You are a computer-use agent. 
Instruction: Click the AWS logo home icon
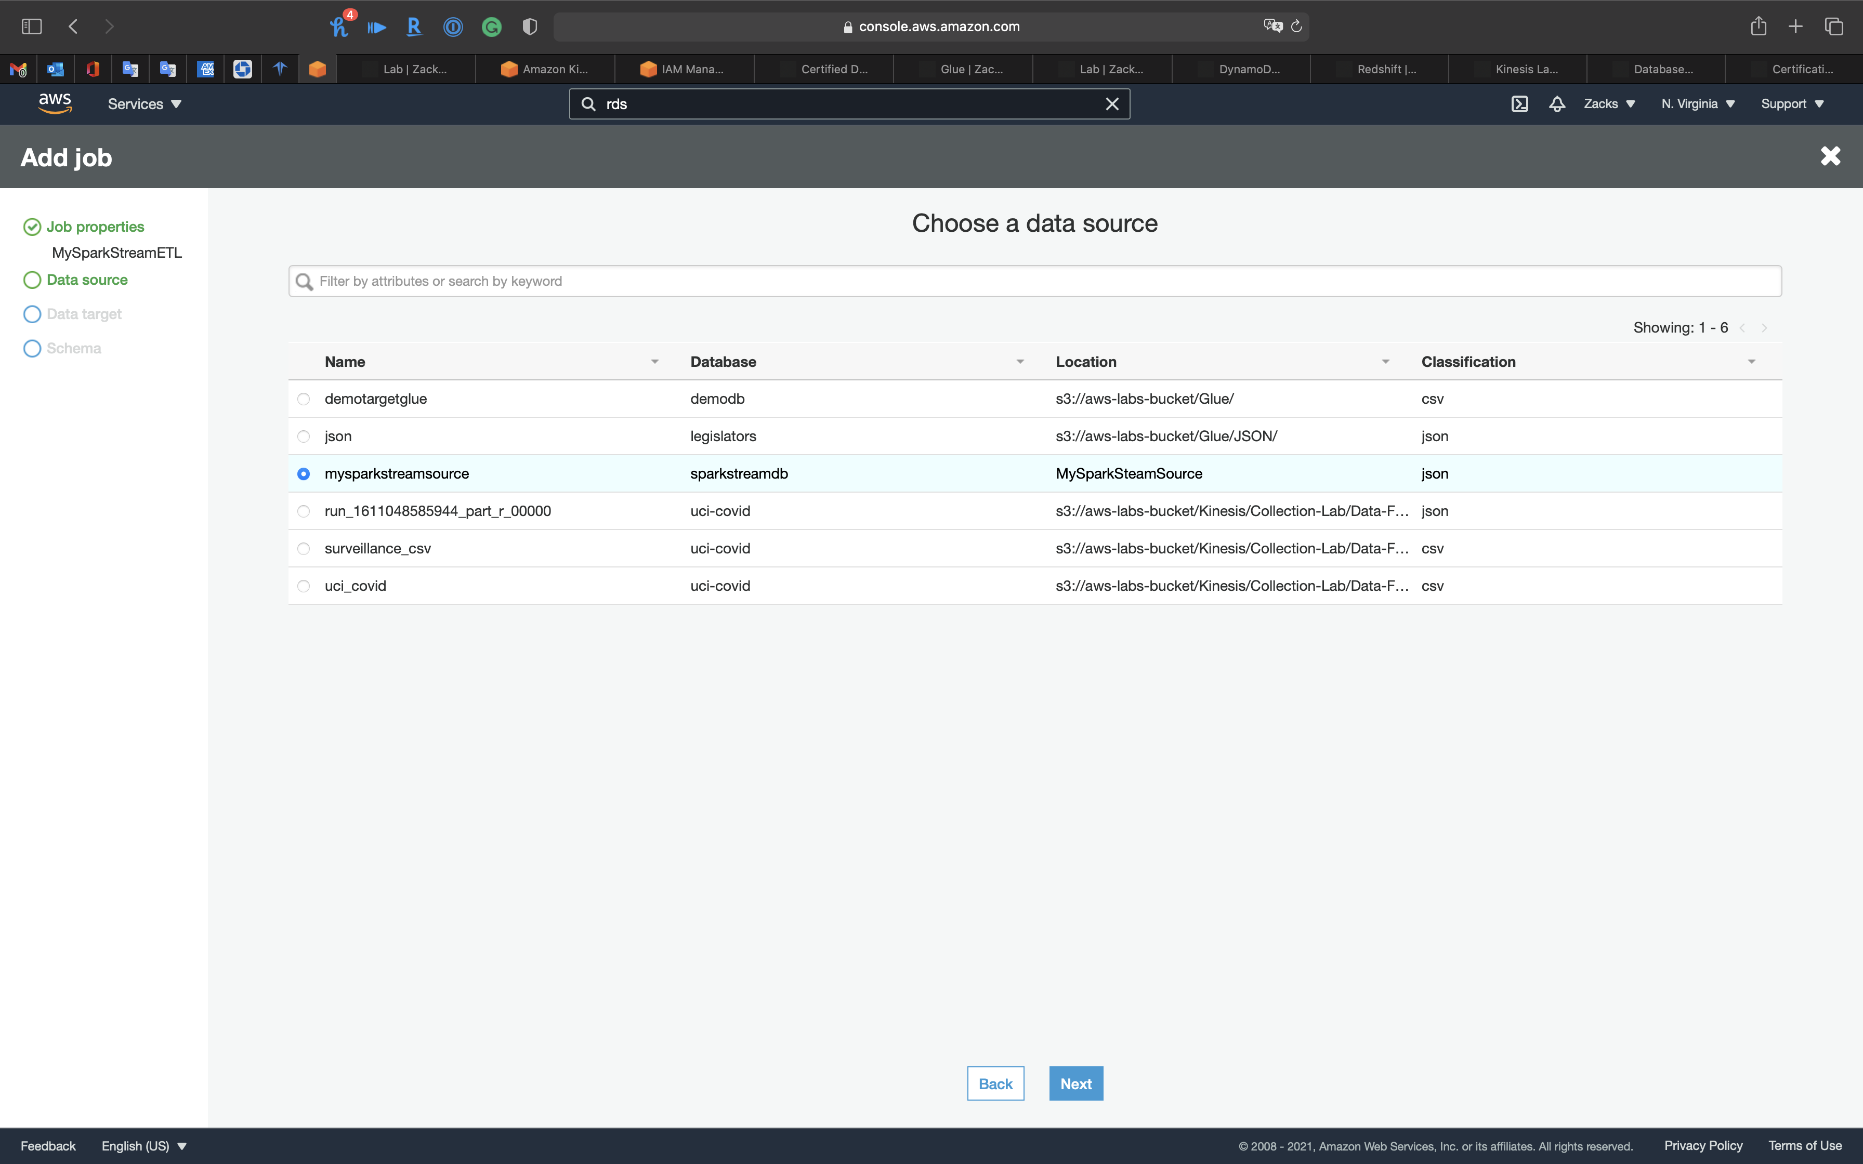click(55, 103)
